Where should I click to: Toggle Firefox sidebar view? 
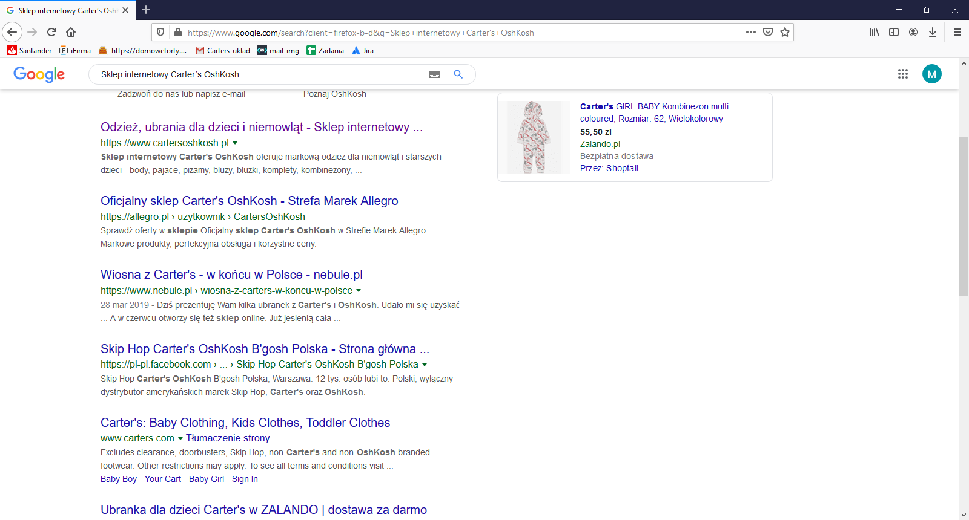[x=894, y=32]
